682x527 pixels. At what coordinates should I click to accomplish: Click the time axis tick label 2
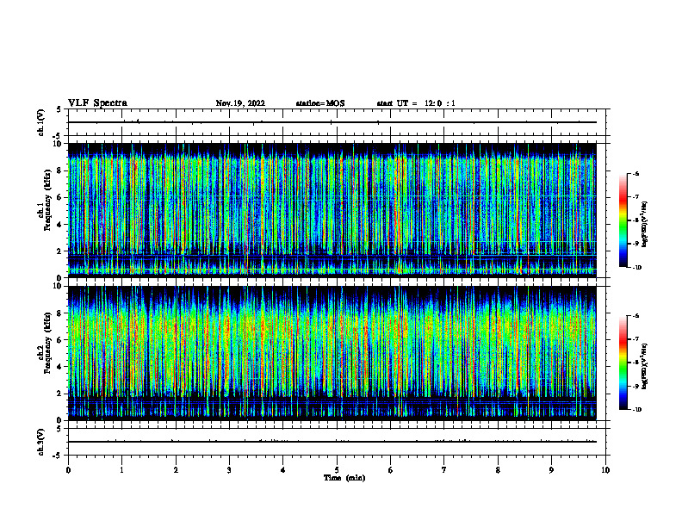(x=176, y=470)
